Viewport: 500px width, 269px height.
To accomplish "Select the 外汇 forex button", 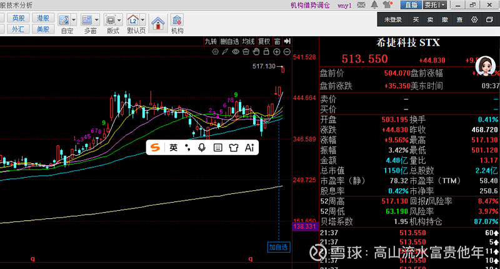I will 18,29.
